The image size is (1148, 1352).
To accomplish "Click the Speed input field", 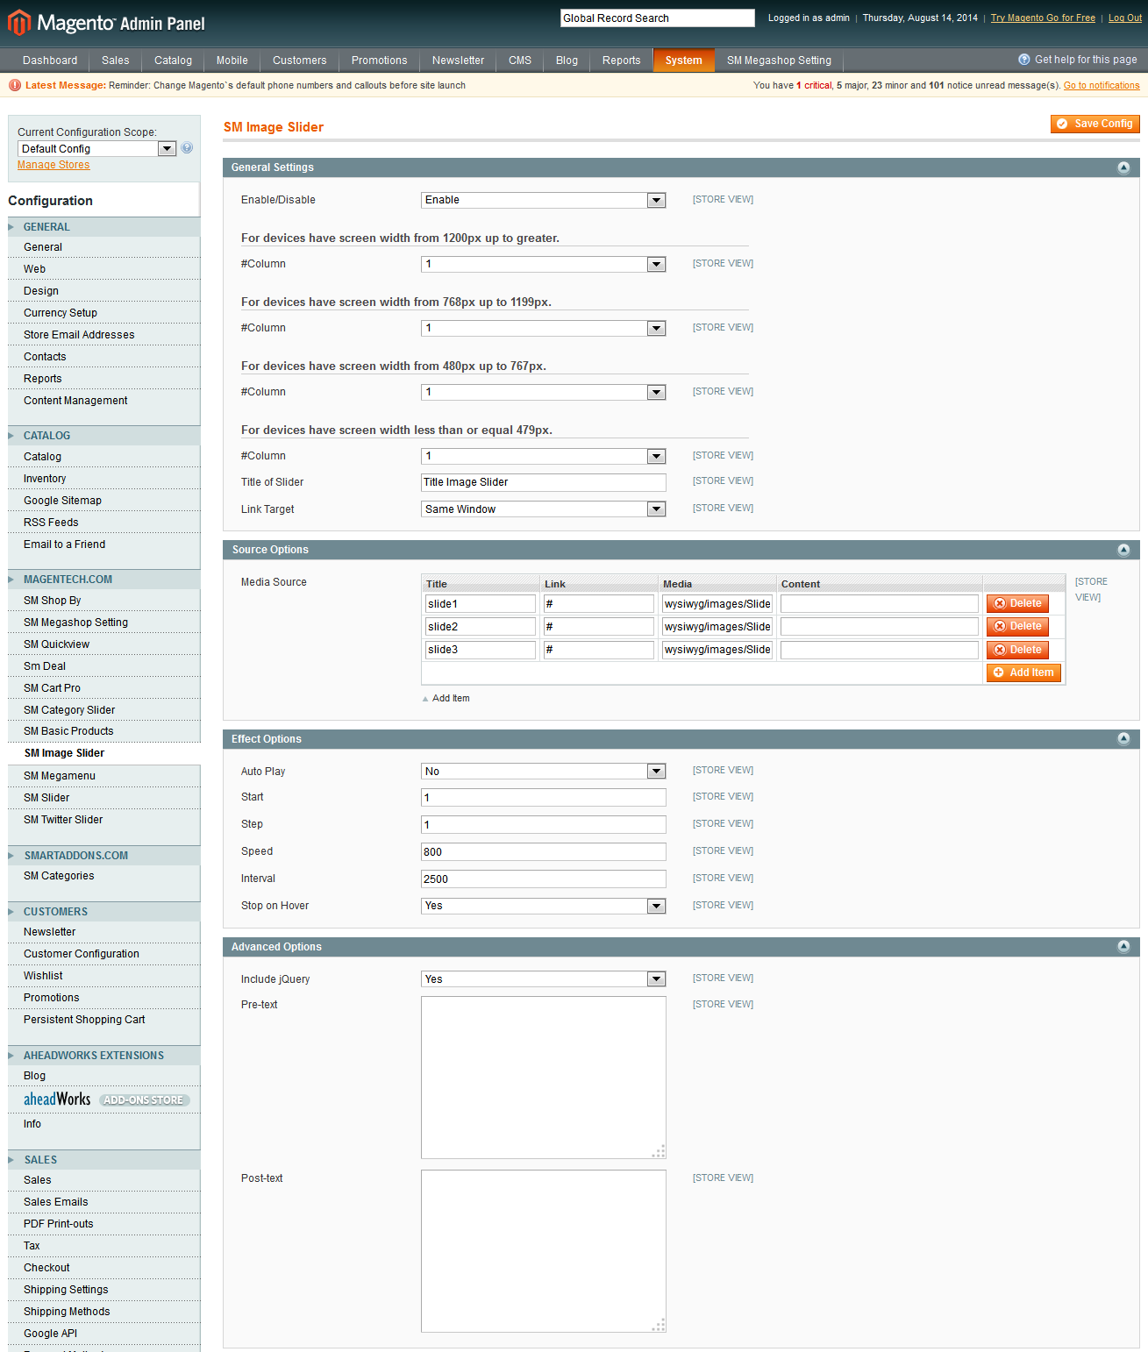I will click(x=543, y=852).
